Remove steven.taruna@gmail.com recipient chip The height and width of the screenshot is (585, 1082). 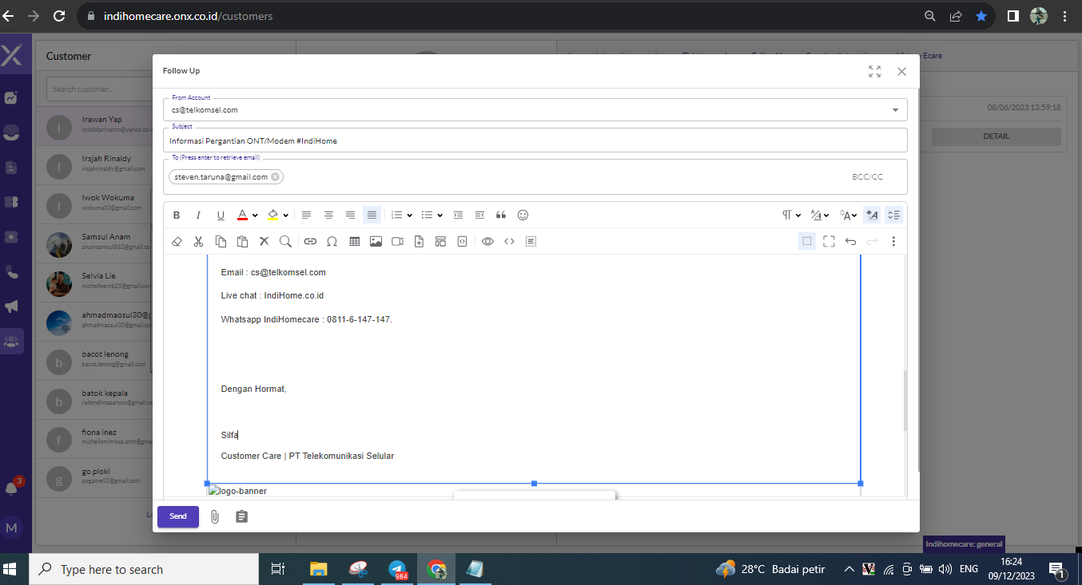tap(276, 177)
